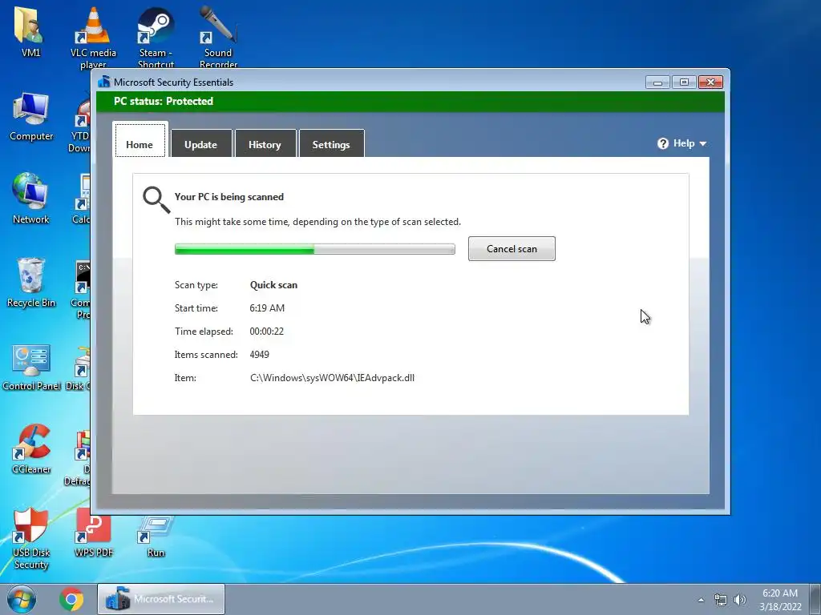Click the green scan progress bar
821x615 pixels.
[314, 249]
